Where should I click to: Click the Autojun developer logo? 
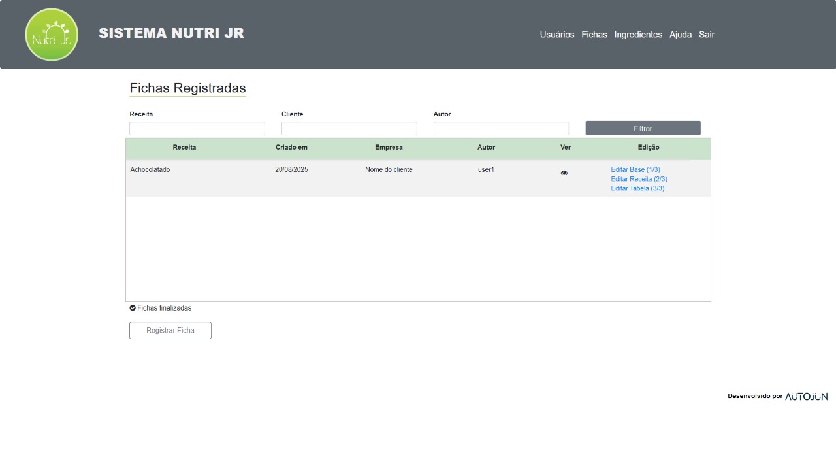(806, 396)
